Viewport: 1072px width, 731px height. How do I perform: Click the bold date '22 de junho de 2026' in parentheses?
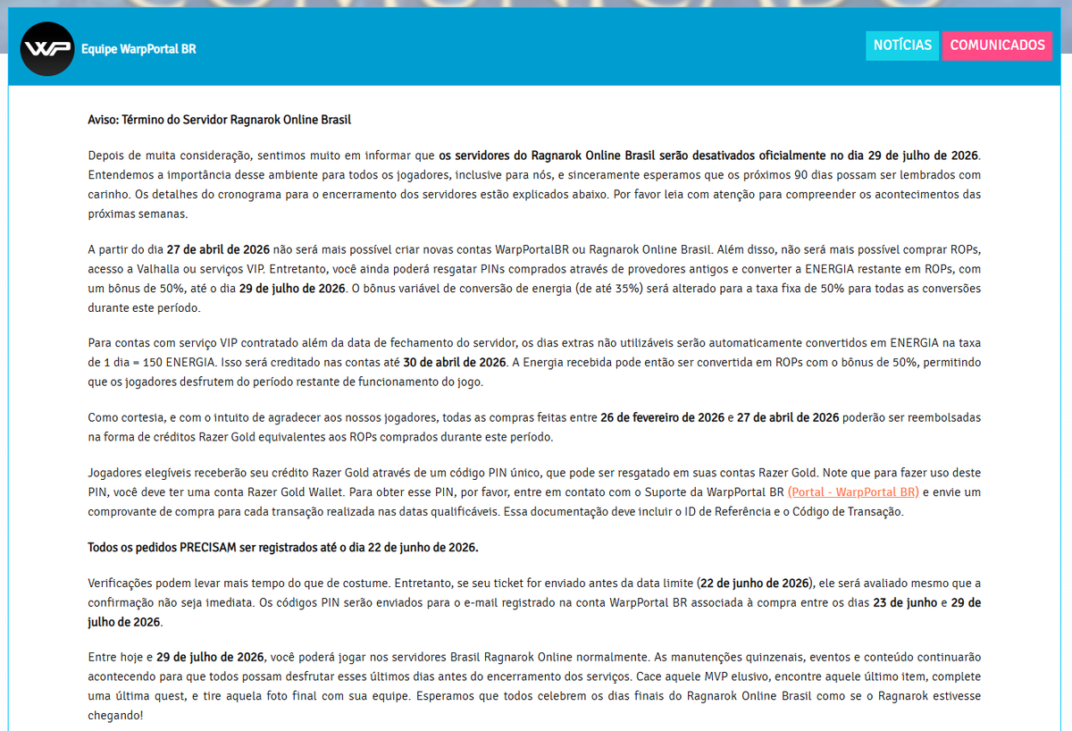(754, 584)
